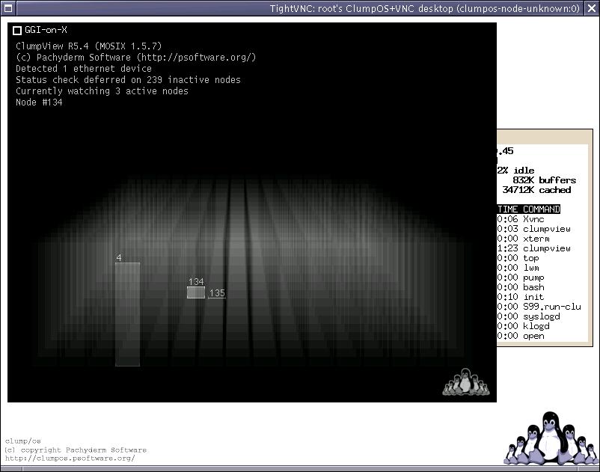Click the 1:23 clumpview process row
The width and height of the screenshot is (600, 472).
(x=534, y=248)
